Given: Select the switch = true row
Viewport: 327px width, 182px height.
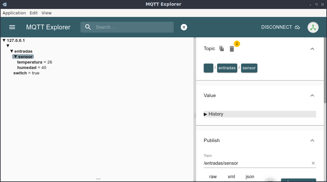Looking at the screenshot, I should point(26,73).
